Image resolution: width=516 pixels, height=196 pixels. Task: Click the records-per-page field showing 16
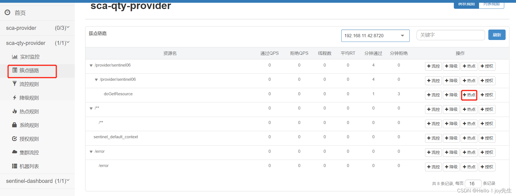tap(473, 184)
